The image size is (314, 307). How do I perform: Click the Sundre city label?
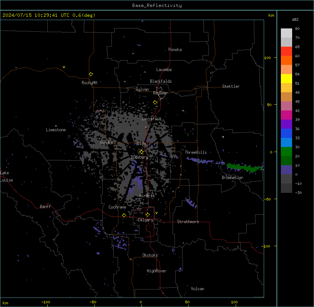[106, 143]
